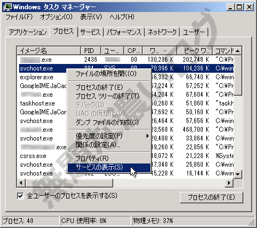257x228 pixels.
Task: Switch to the ネットワーク tab
Action: click(162, 32)
